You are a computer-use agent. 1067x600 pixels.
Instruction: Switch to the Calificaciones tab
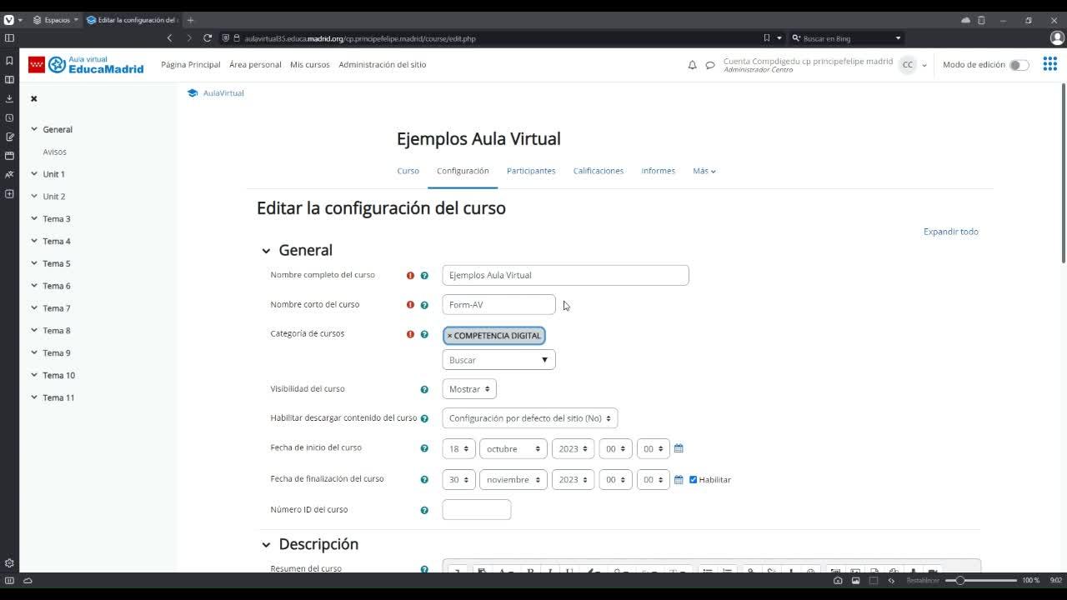point(599,171)
